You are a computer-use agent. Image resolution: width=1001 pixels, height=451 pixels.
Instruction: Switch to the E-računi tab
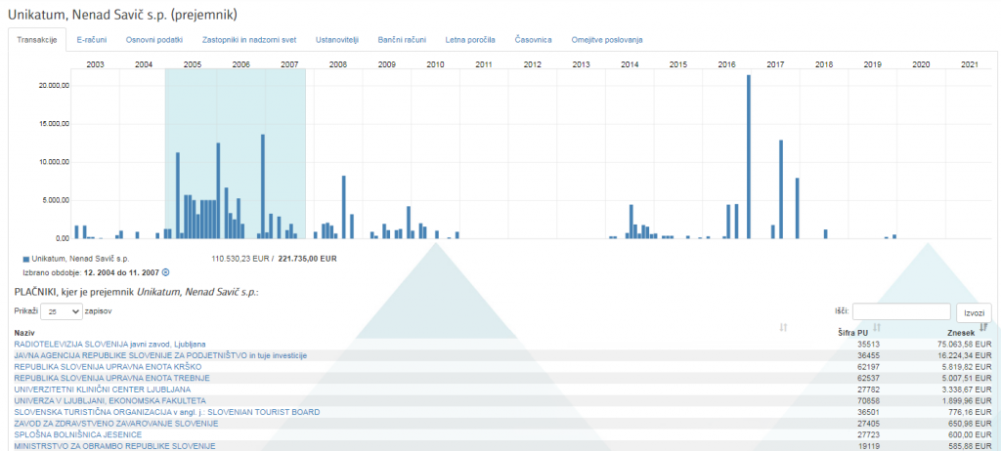pos(92,40)
